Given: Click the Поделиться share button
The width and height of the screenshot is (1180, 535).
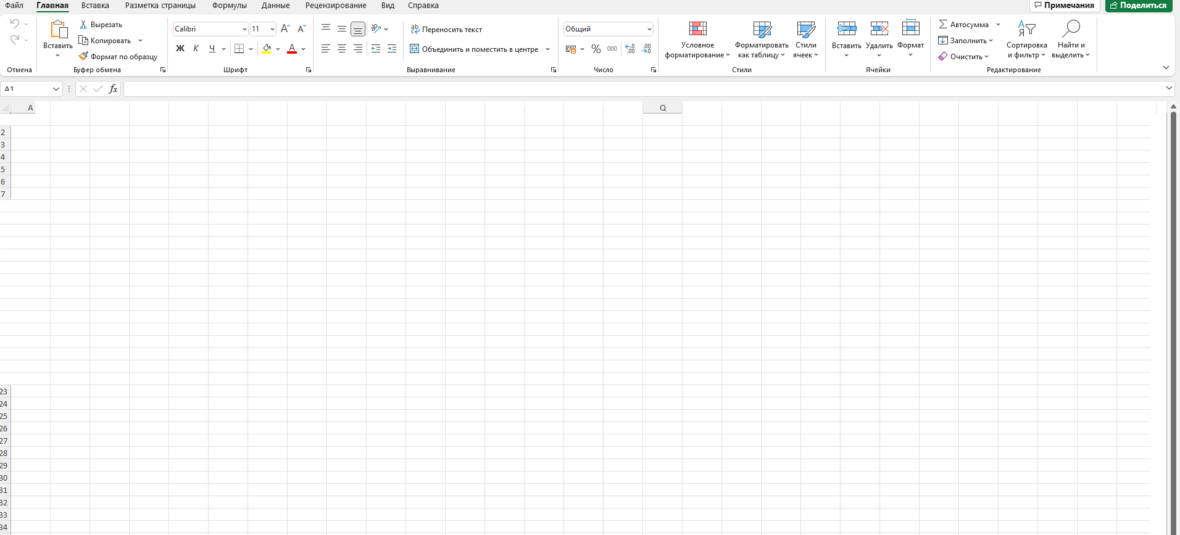Looking at the screenshot, I should tap(1139, 6).
